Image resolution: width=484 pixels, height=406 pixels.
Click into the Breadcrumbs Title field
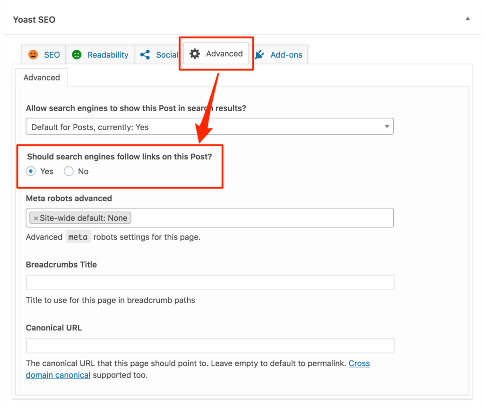click(210, 282)
